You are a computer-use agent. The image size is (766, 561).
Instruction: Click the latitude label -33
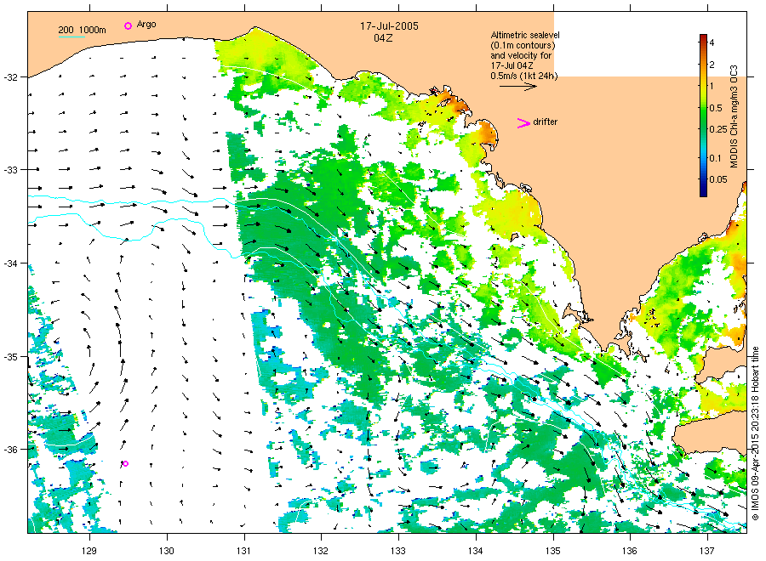[x=10, y=170]
